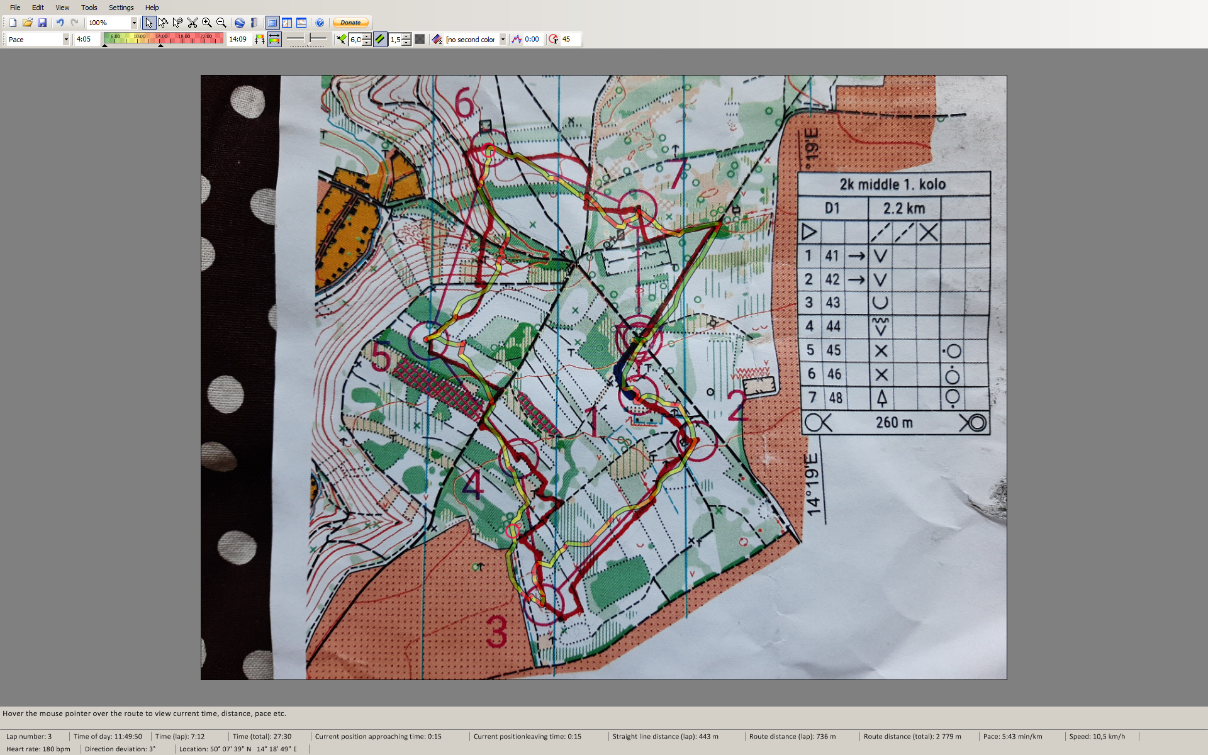This screenshot has height=755, width=1208.
Task: Open route in Google Earth icon
Action: click(x=239, y=23)
